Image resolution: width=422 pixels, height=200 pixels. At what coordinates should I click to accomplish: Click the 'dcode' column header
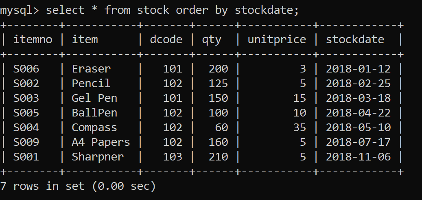click(166, 40)
